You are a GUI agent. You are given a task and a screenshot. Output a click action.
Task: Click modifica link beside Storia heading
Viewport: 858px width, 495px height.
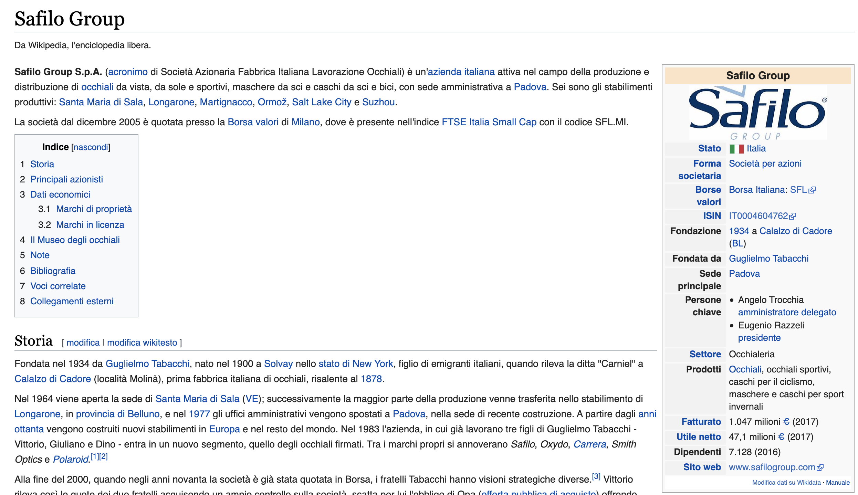83,343
